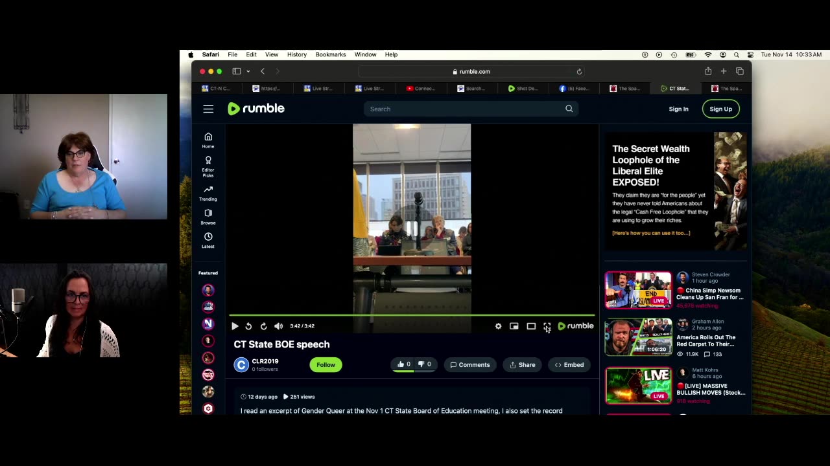The image size is (830, 466).
Task: Open the Safari menu
Action: [210, 54]
